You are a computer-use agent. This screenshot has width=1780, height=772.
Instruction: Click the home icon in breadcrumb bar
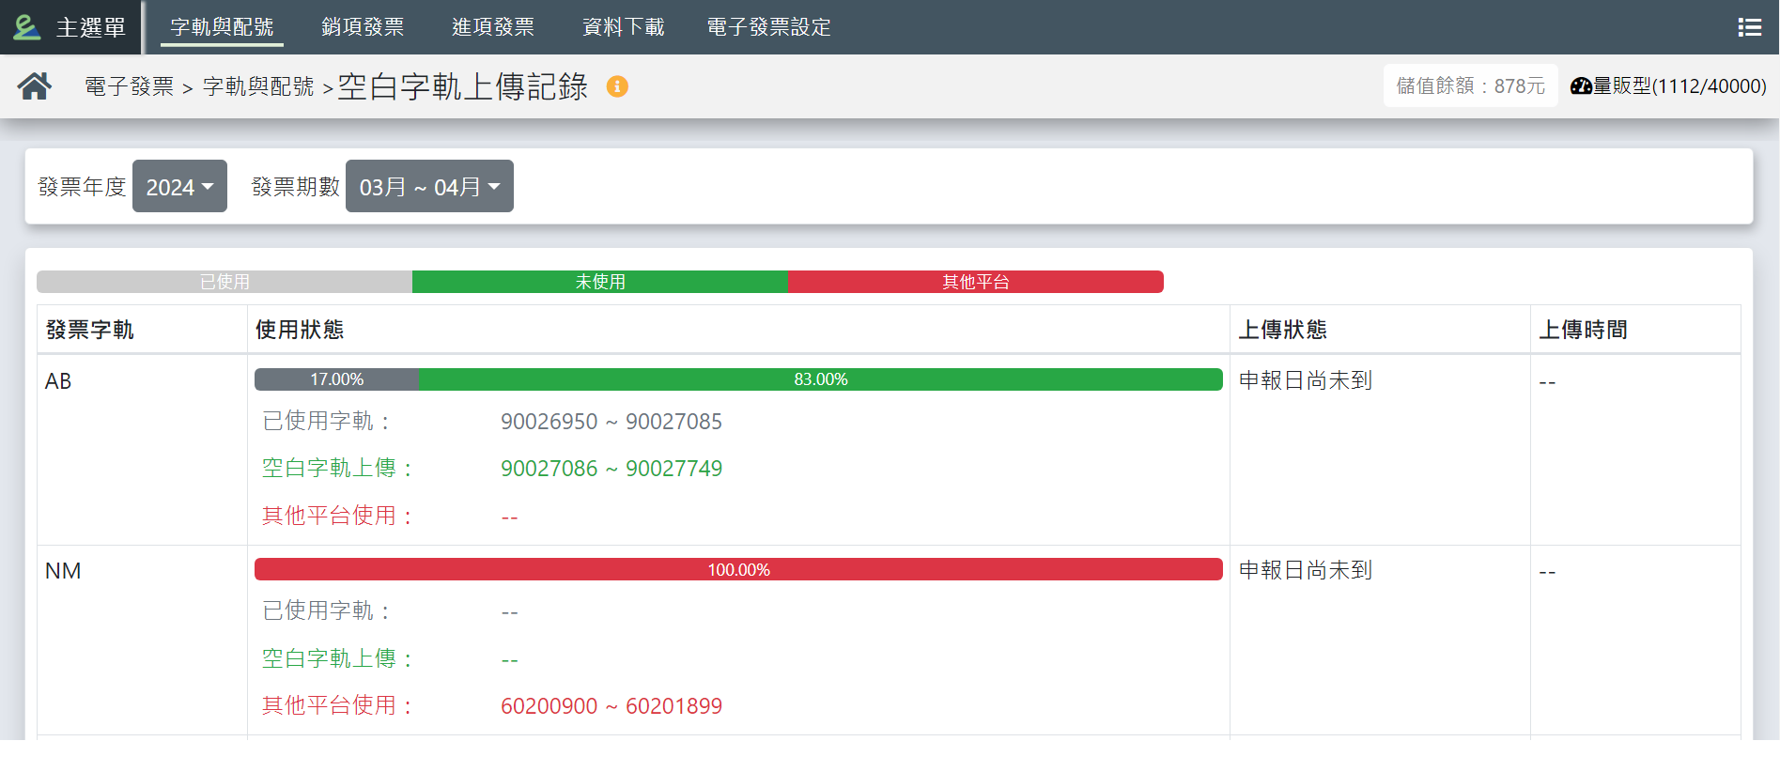[x=35, y=86]
